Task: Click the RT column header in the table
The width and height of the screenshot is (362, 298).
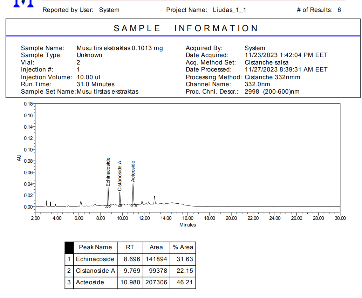Action: pos(130,248)
